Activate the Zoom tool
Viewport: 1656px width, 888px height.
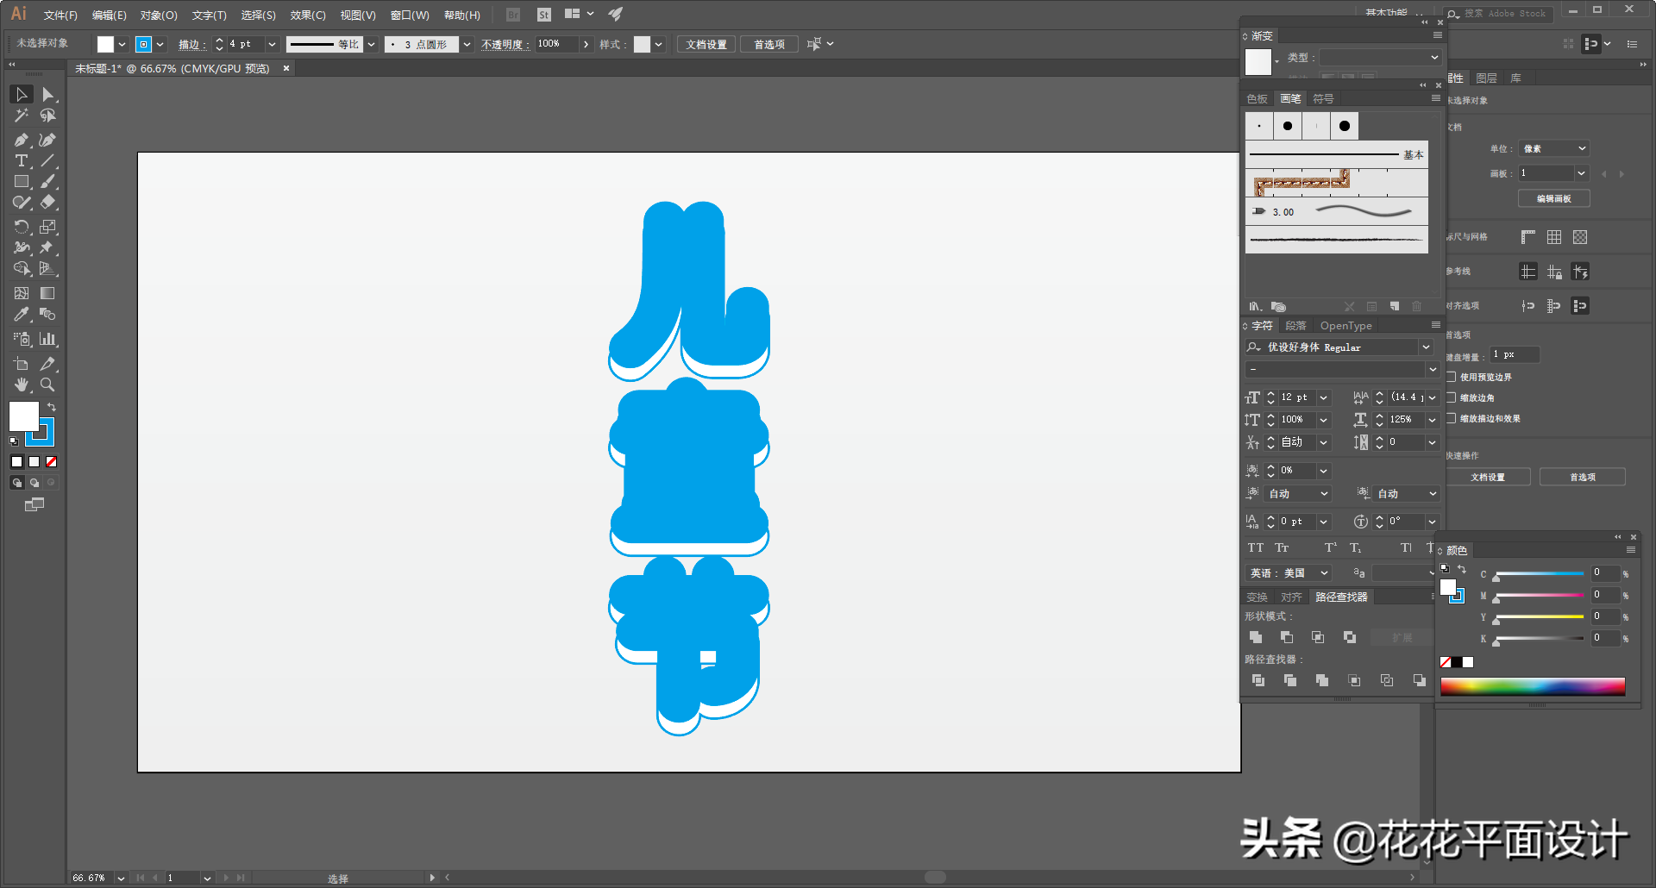point(47,385)
